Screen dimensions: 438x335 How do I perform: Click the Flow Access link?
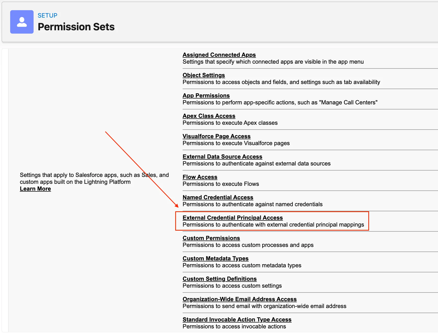(200, 177)
